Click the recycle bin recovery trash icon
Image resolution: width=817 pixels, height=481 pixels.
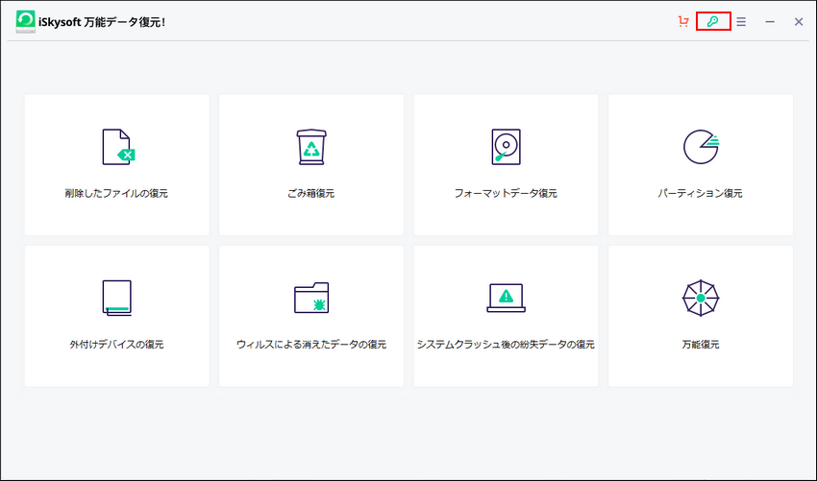pyautogui.click(x=311, y=147)
